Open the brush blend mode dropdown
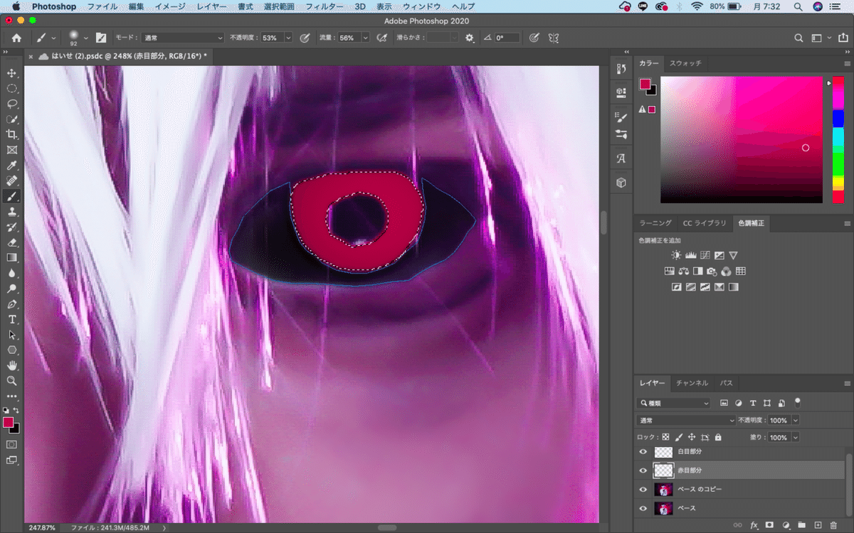 pyautogui.click(x=183, y=38)
